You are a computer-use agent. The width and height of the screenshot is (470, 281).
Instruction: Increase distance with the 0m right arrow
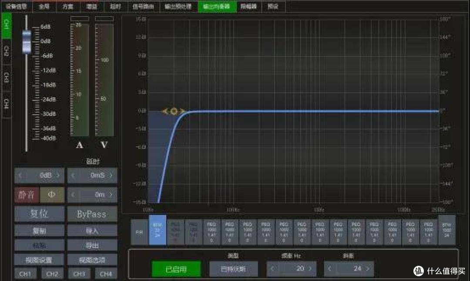tap(111, 195)
